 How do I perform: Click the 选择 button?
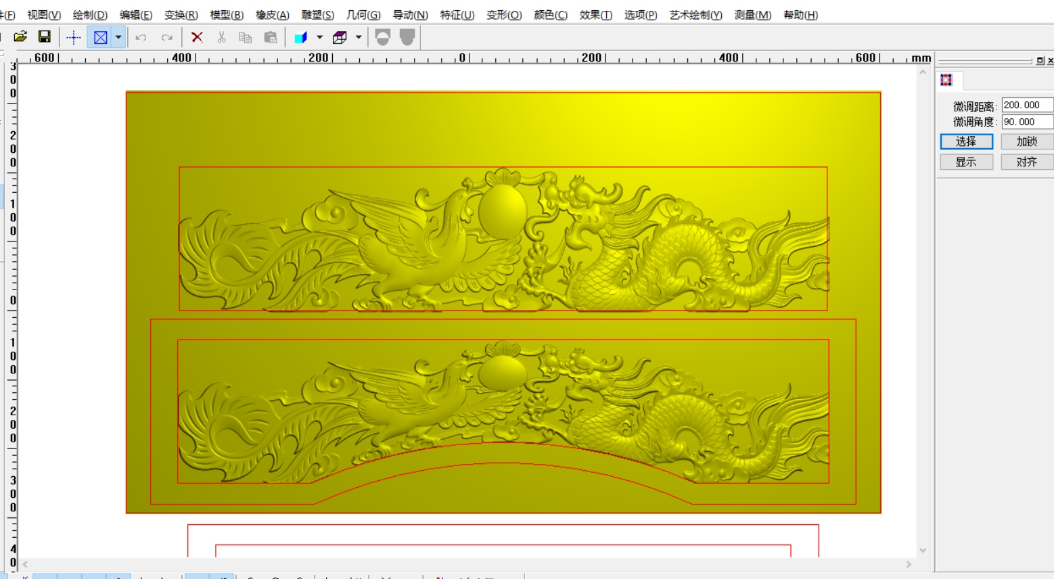click(x=967, y=141)
